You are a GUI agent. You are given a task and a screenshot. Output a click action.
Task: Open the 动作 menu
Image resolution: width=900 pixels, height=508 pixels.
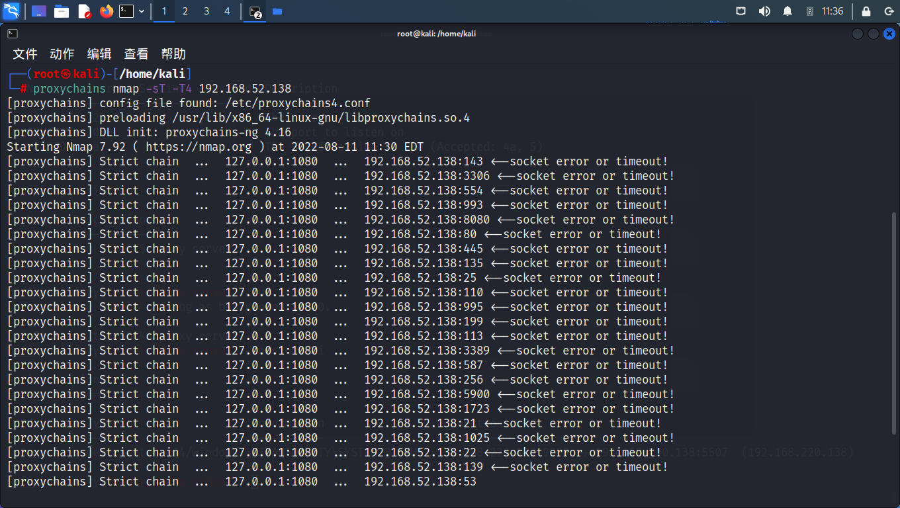62,54
